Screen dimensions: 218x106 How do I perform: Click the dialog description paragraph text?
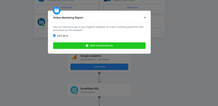click(x=98, y=28)
